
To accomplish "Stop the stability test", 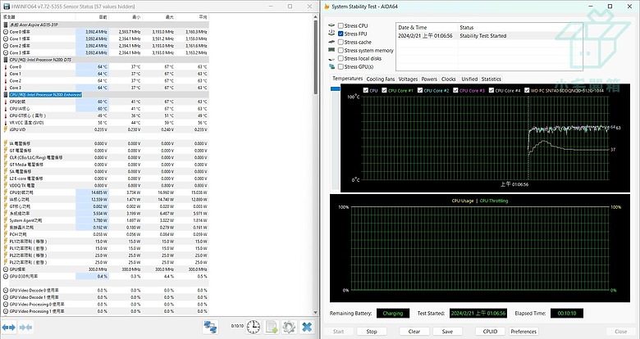I will coord(372,332).
